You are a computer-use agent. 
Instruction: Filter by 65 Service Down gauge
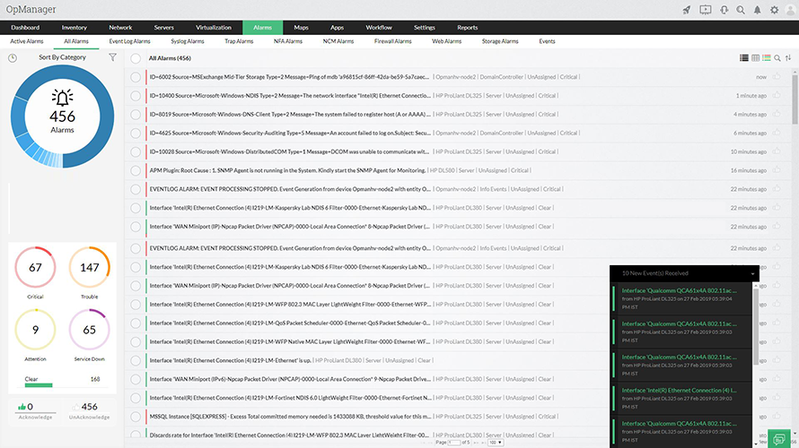coord(89,330)
